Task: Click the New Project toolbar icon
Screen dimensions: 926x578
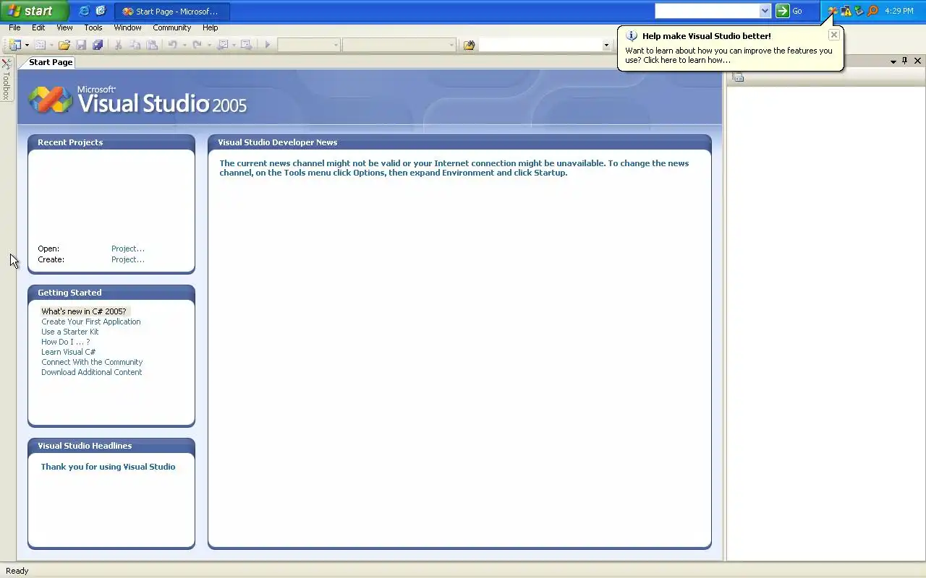Action: coord(14,45)
